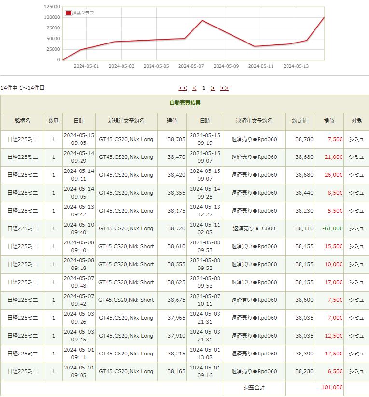Click the 101,000 total profit value

click(332, 387)
